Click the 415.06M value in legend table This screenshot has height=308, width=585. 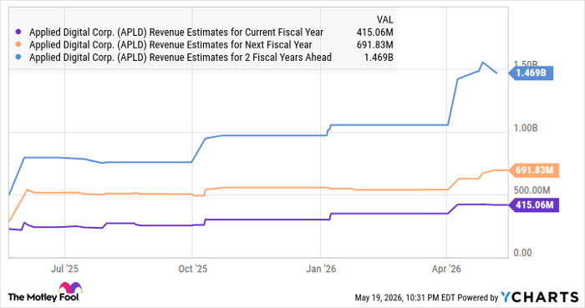(x=374, y=33)
